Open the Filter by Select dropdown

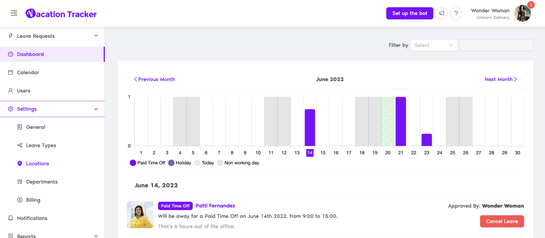click(434, 45)
